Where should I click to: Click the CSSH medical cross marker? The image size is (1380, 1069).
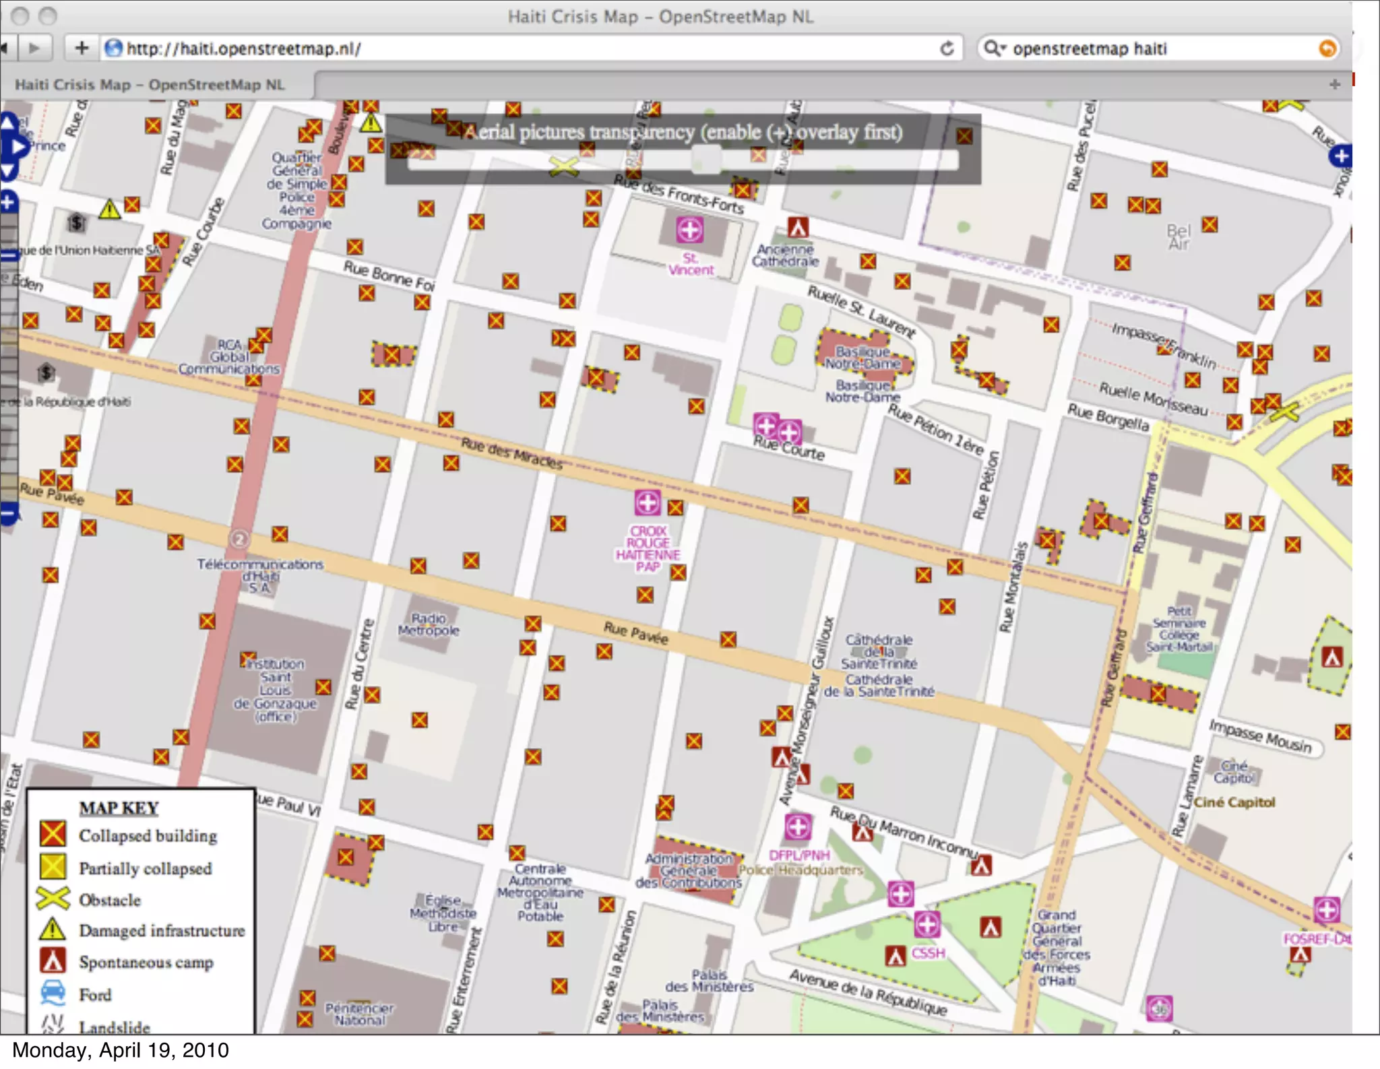coord(927,924)
